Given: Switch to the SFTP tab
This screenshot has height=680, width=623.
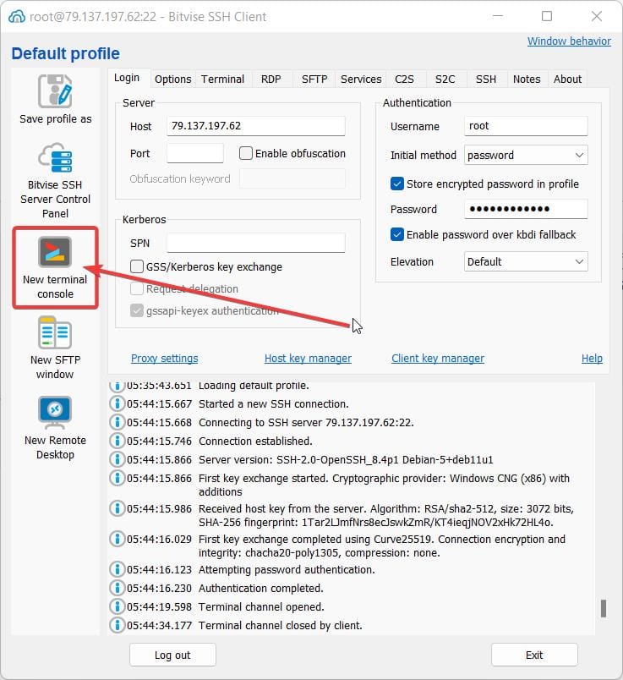Looking at the screenshot, I should point(314,79).
